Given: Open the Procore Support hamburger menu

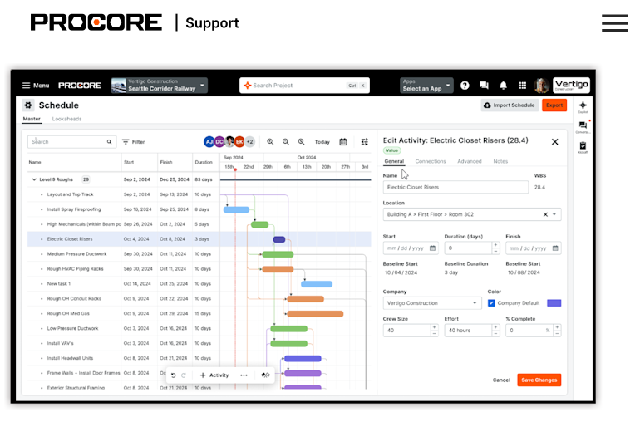Looking at the screenshot, I should pos(614,23).
